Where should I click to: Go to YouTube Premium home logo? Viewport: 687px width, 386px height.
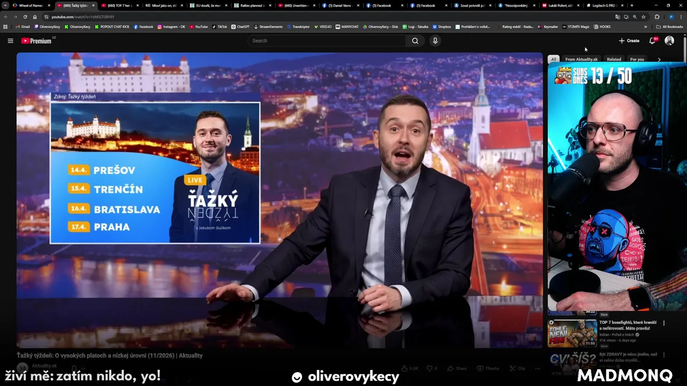pyautogui.click(x=38, y=41)
